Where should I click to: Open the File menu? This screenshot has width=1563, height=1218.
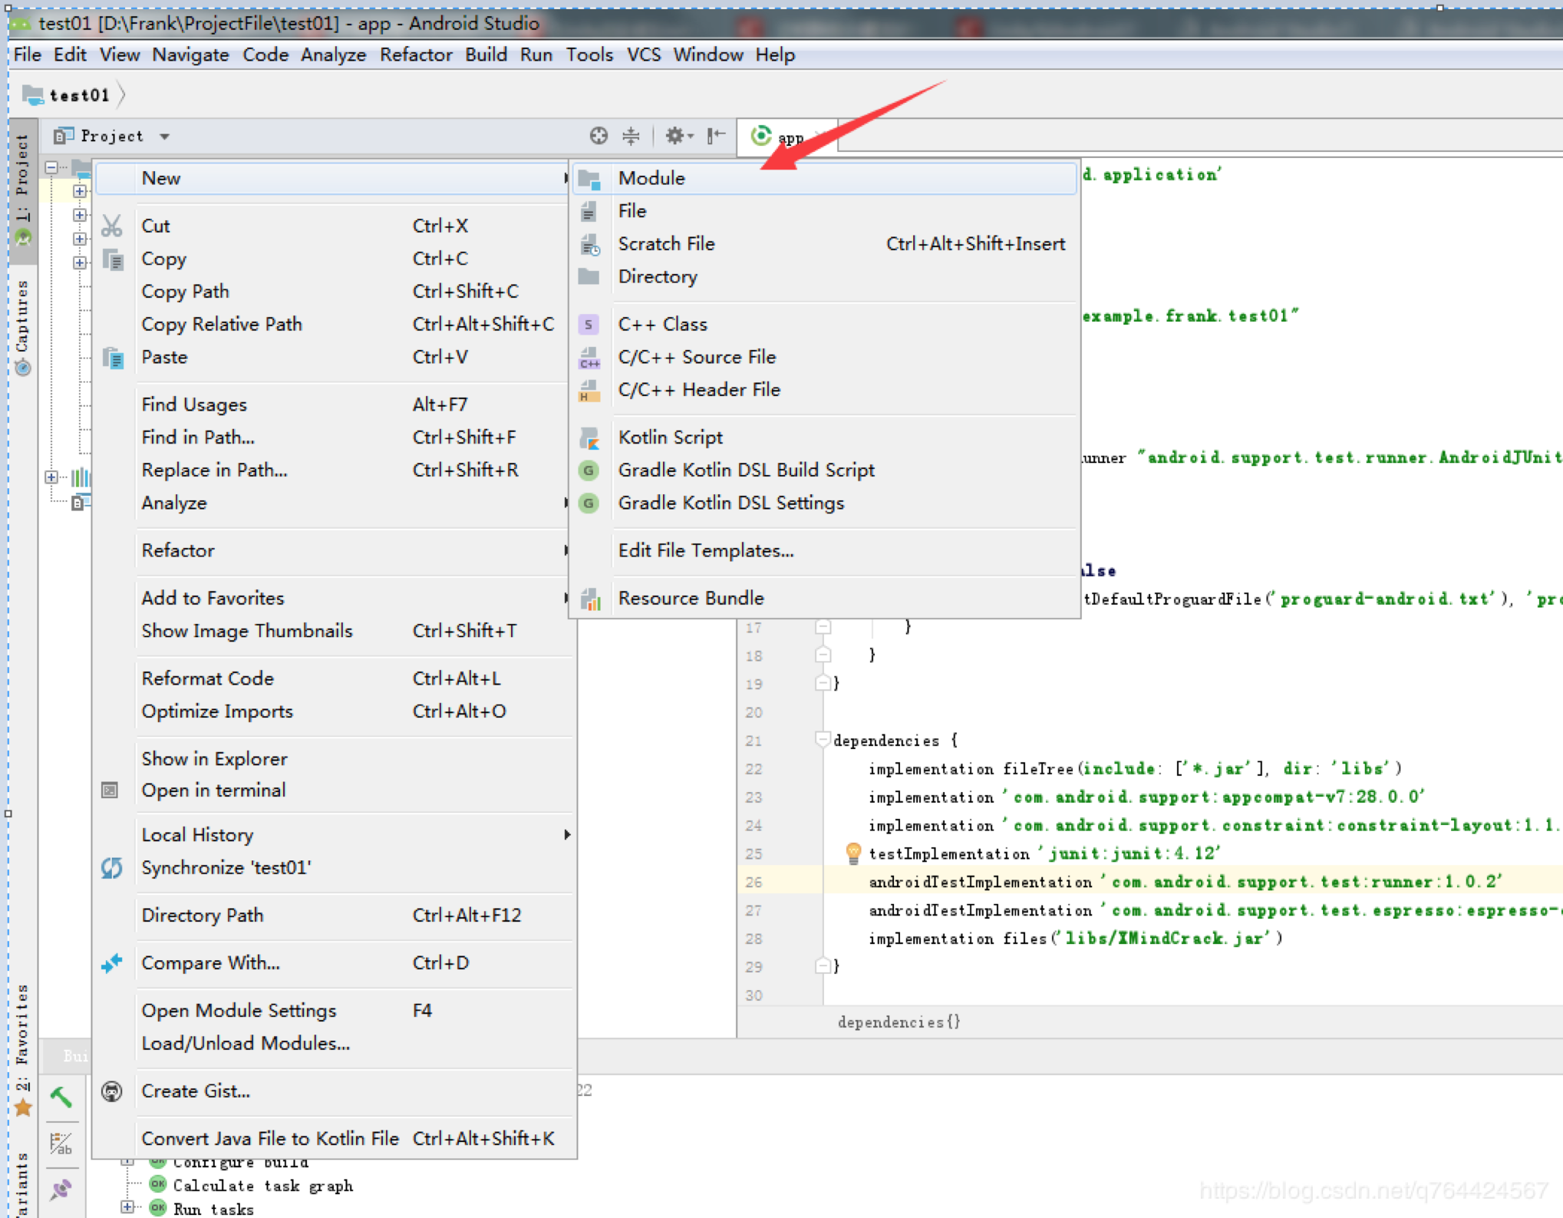(x=28, y=54)
